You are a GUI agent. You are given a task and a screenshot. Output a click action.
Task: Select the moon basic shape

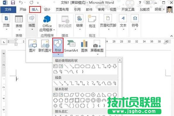coord(61,106)
